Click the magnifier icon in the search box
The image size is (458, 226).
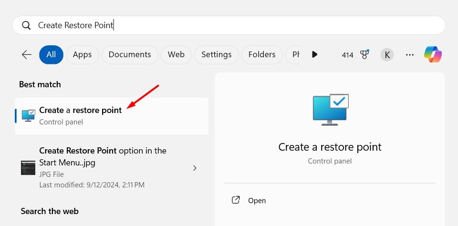point(26,25)
